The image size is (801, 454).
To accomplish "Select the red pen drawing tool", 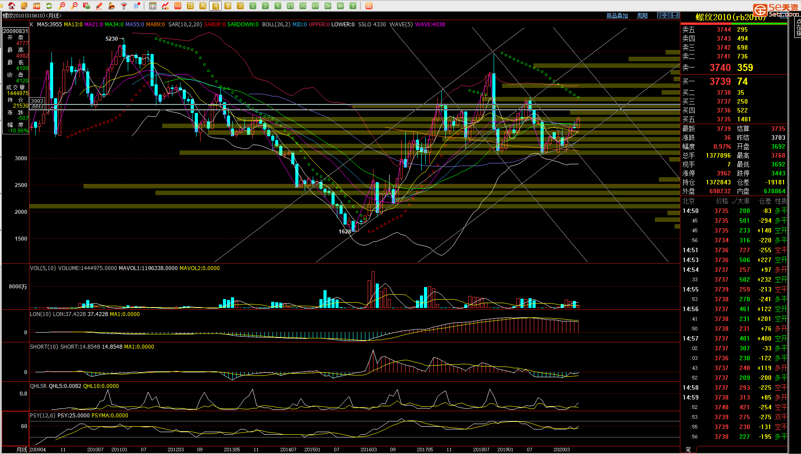I will (99, 6).
